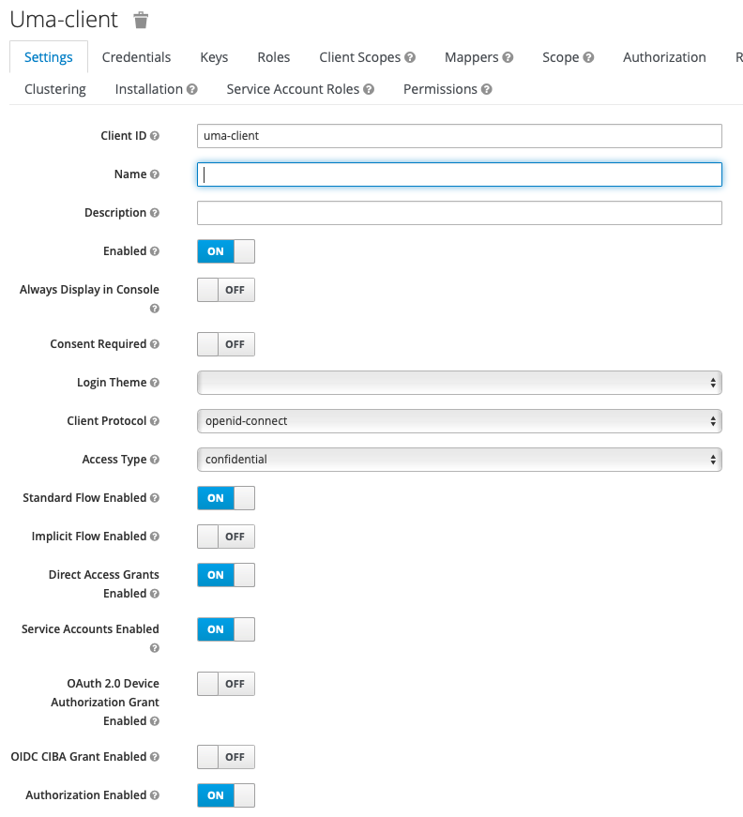
Task: Click help icon under Service Accounts Enabled
Action: 155,648
